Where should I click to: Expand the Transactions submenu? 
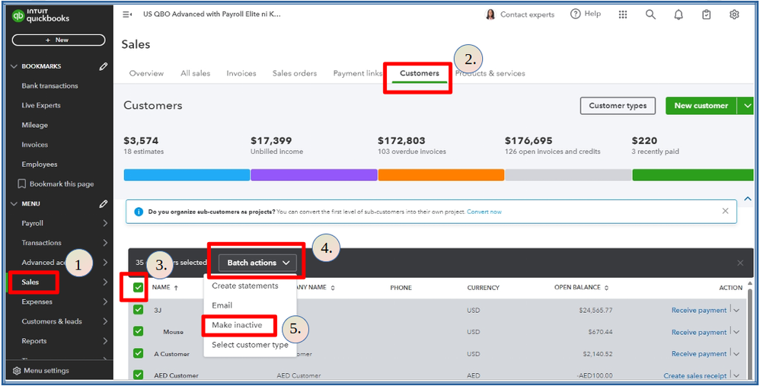point(105,243)
